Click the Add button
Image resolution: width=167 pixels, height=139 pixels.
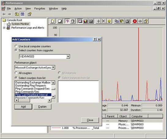[23, 106]
